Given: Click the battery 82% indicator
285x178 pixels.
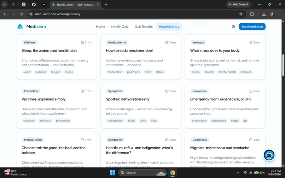Looking at the screenshot, I should (x=260, y=173).
